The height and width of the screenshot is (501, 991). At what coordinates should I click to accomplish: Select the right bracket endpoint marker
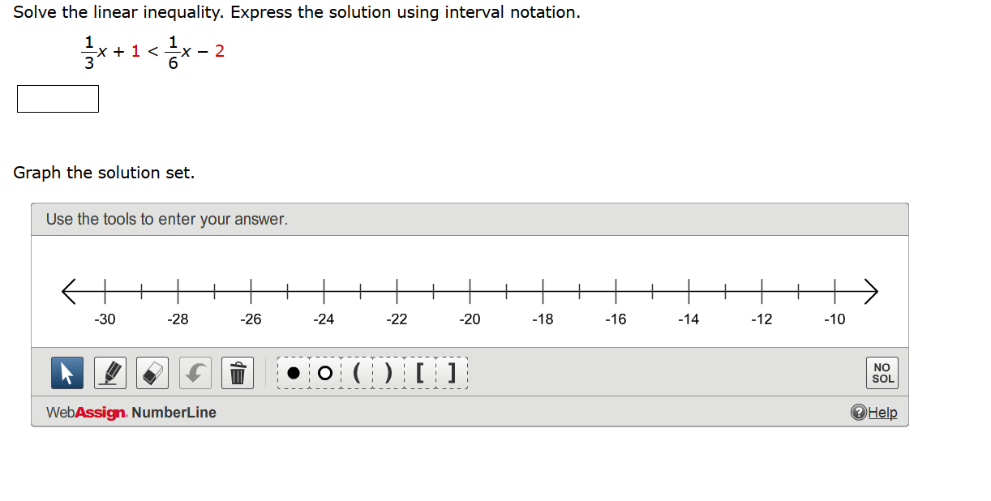coord(451,372)
